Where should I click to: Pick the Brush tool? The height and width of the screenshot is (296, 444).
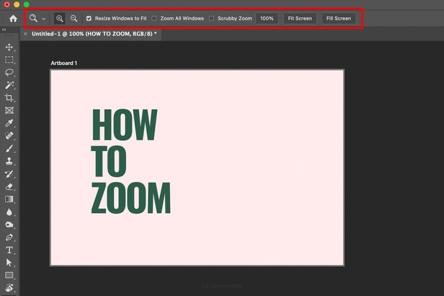(x=9, y=148)
